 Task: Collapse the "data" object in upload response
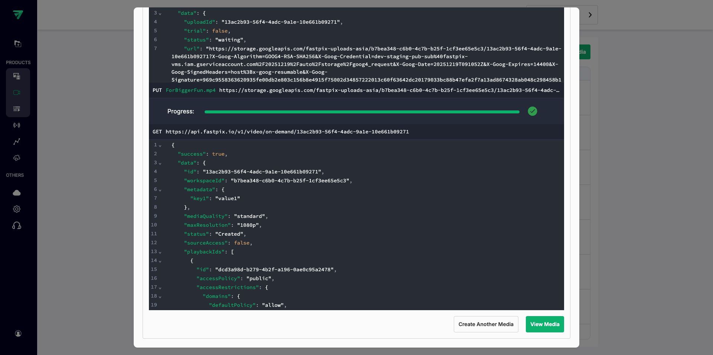pos(160,14)
